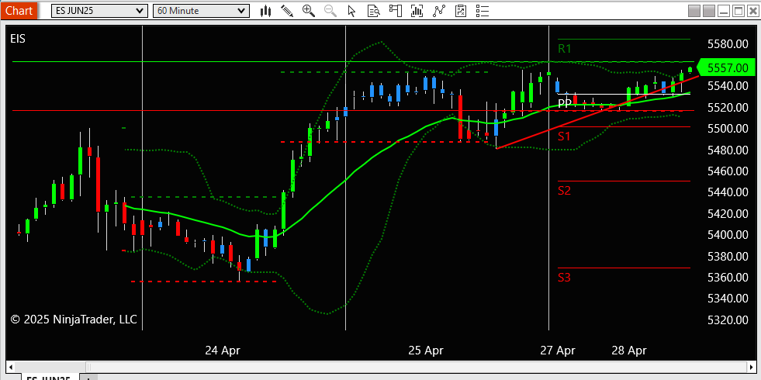
Task: Click the S3 pivot label
Action: (564, 278)
